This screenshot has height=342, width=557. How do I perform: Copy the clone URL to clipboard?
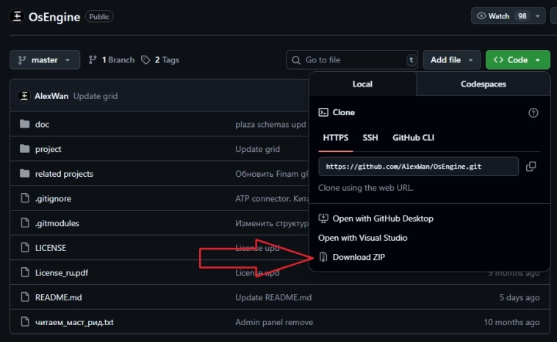[x=531, y=167]
